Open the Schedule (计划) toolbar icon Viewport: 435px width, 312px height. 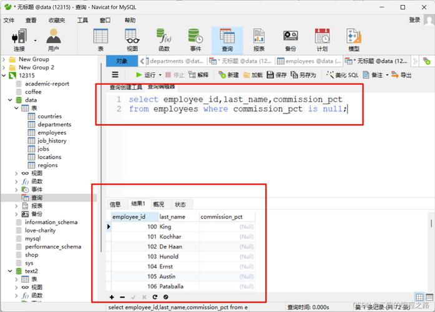(x=322, y=40)
